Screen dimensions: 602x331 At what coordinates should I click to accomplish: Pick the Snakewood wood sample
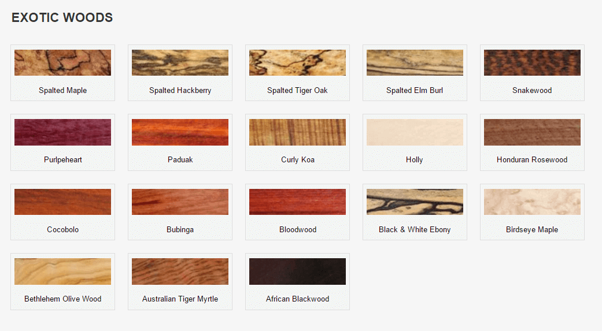pos(532,62)
